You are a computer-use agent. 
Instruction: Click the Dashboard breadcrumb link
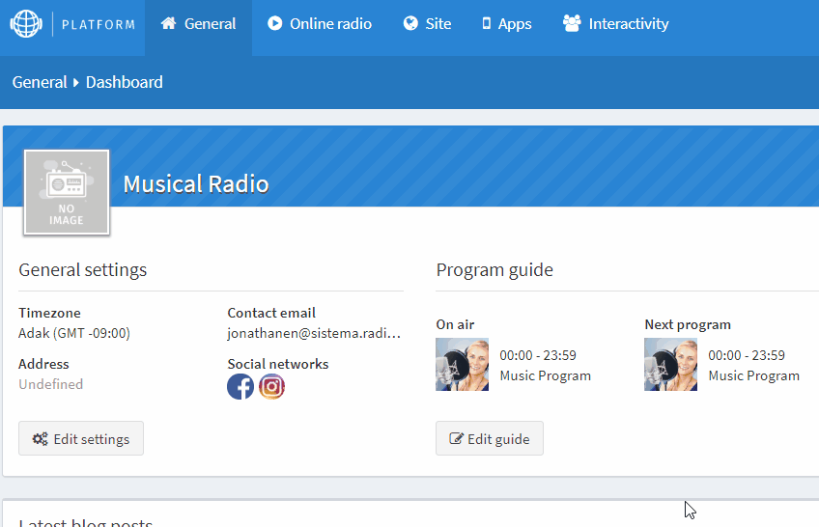tap(125, 82)
